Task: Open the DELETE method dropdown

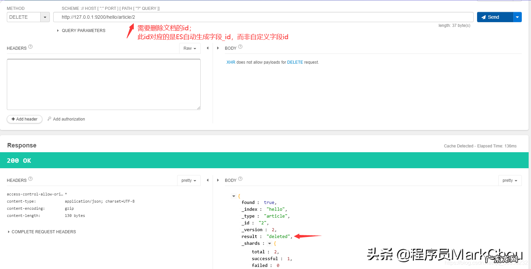Action: (x=45, y=17)
